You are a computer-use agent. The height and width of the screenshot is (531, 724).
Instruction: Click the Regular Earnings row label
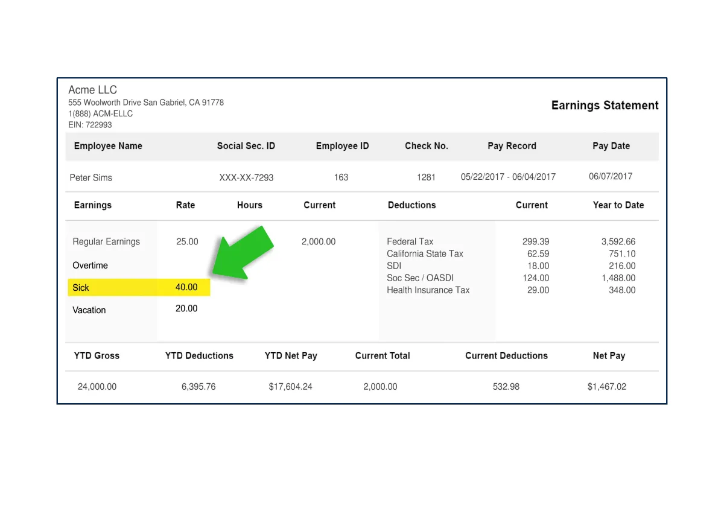tap(106, 241)
